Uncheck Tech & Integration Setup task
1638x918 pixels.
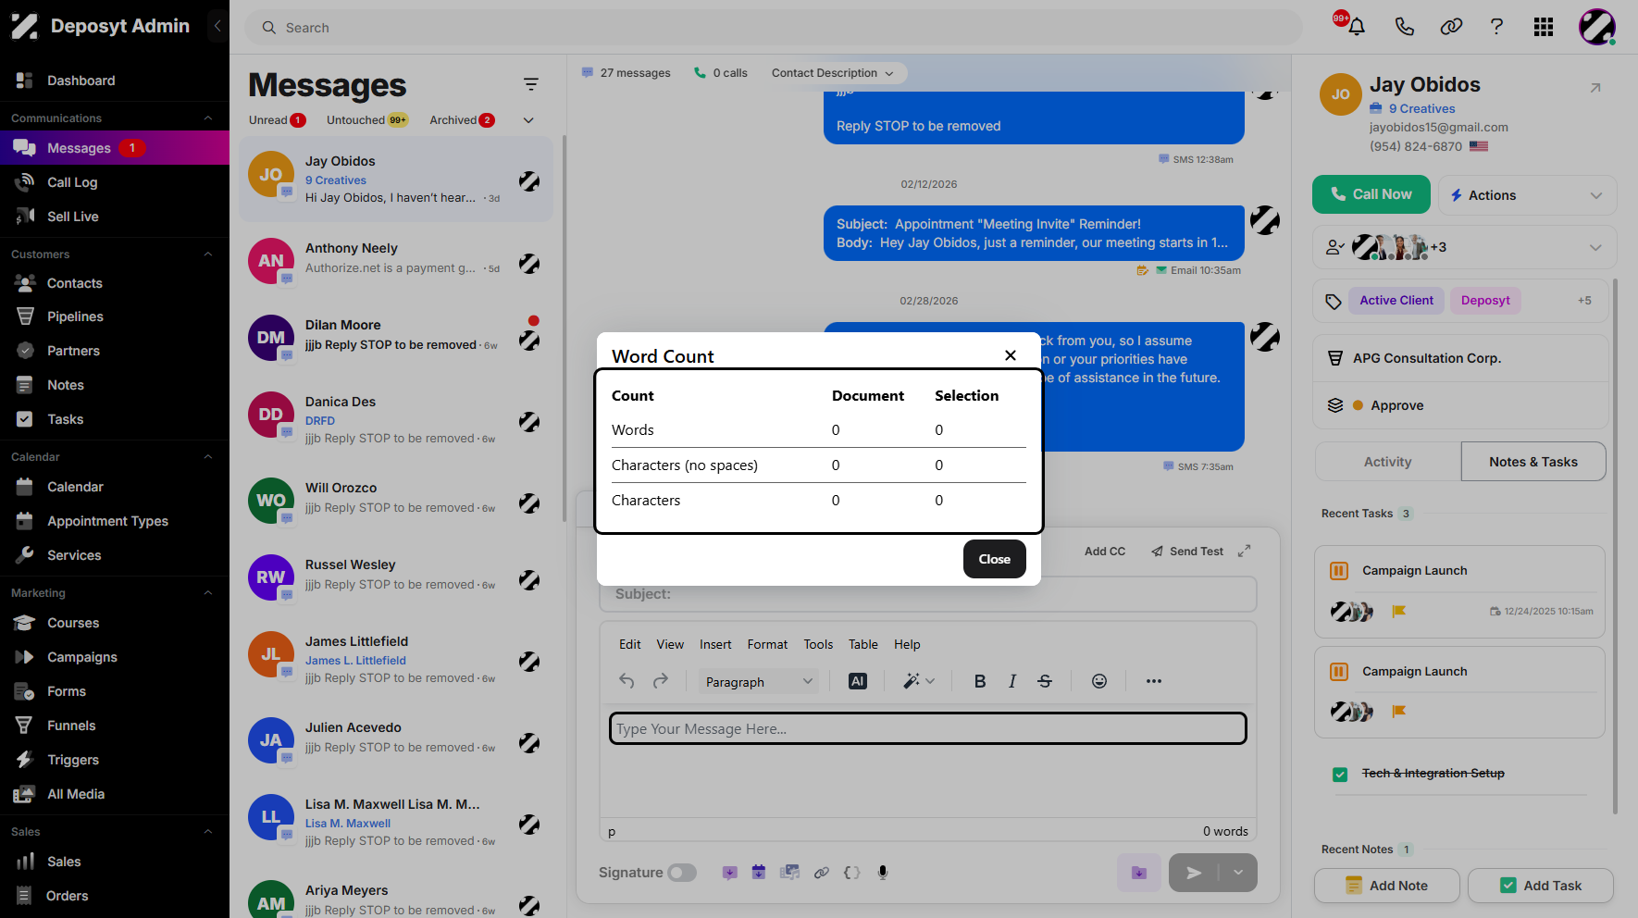1340,774
